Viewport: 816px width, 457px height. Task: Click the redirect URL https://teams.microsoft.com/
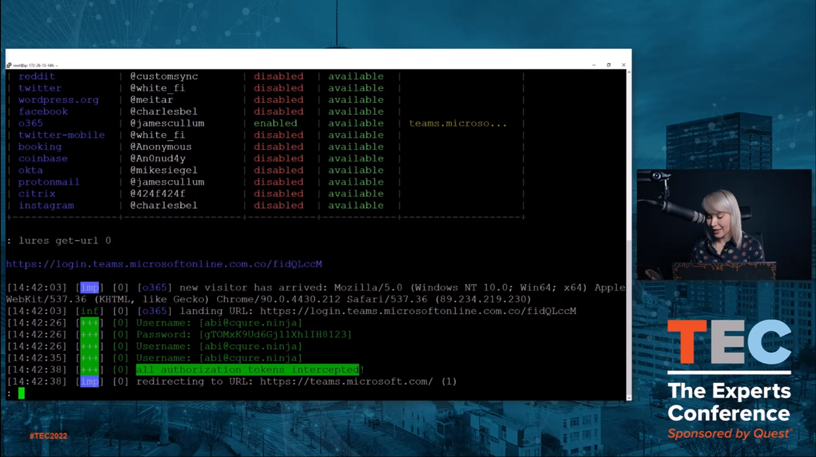pyautogui.click(x=346, y=381)
